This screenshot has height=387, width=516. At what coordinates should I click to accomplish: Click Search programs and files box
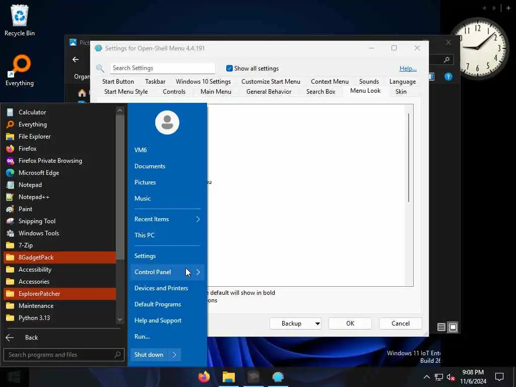(64, 355)
